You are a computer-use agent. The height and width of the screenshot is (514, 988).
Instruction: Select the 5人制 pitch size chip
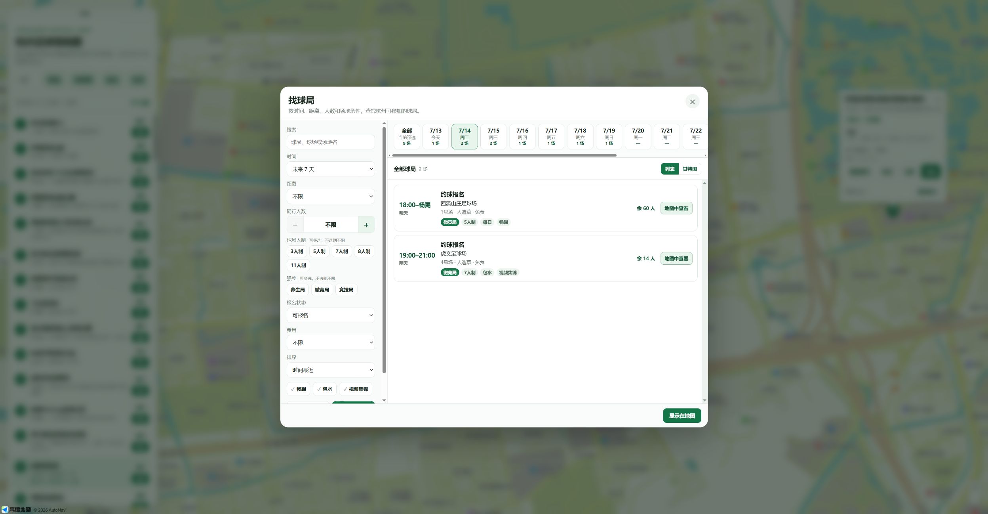click(319, 252)
